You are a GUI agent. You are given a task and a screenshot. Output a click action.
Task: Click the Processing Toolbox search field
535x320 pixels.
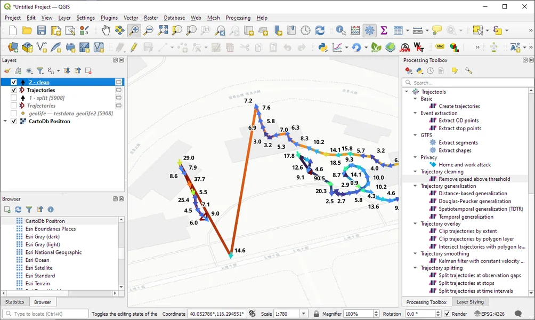468,83
